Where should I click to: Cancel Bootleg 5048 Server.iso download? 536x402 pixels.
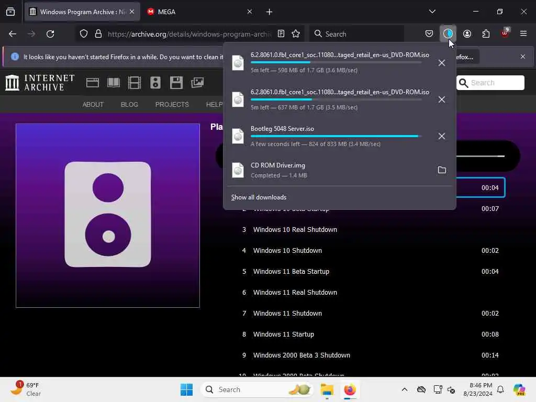(442, 136)
